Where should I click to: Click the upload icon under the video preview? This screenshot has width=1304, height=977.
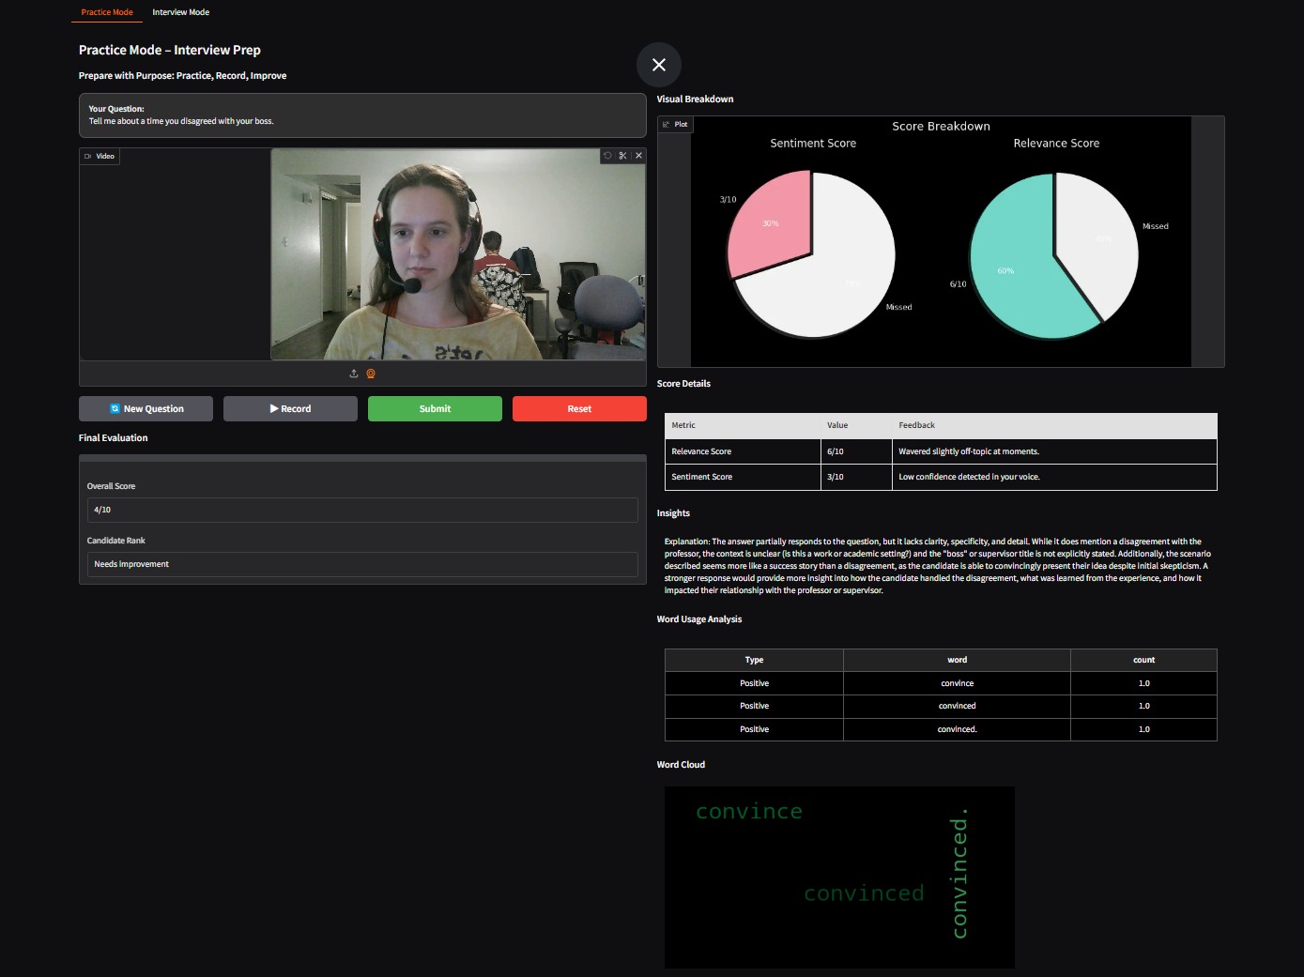tap(354, 373)
